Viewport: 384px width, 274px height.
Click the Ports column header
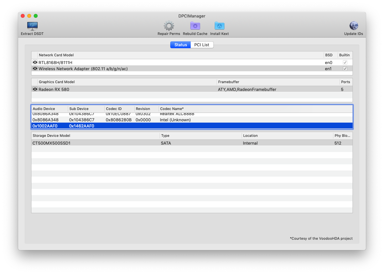pyautogui.click(x=346, y=82)
